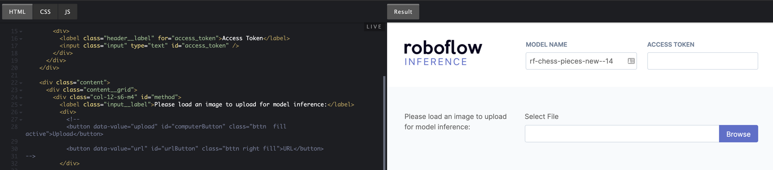Click the Select File text box
The image size is (773, 170).
(622, 134)
